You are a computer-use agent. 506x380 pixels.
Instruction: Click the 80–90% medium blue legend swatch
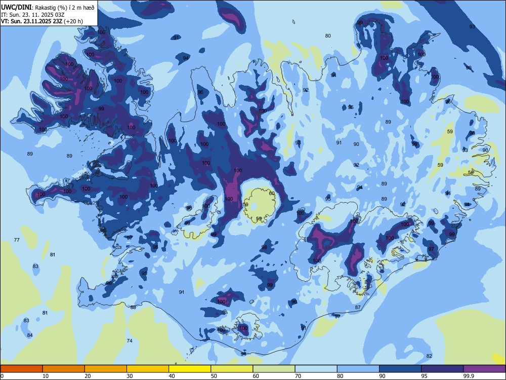(x=358, y=369)
